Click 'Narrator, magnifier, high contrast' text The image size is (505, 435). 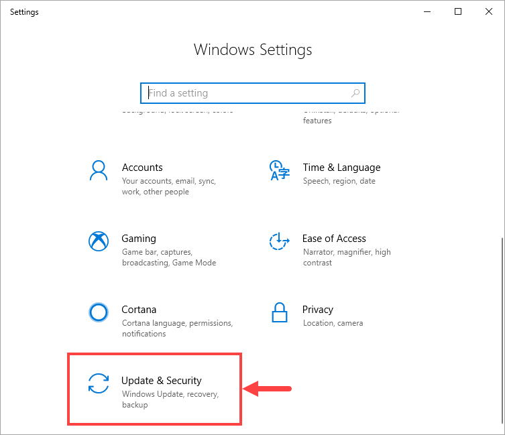347,257
